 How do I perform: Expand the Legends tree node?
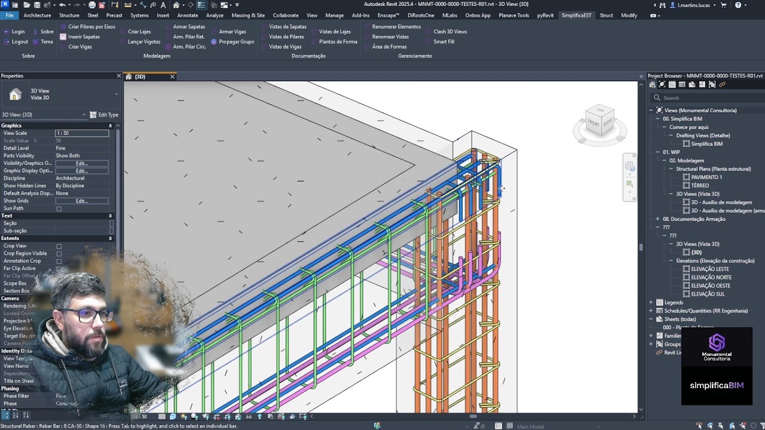coord(651,303)
